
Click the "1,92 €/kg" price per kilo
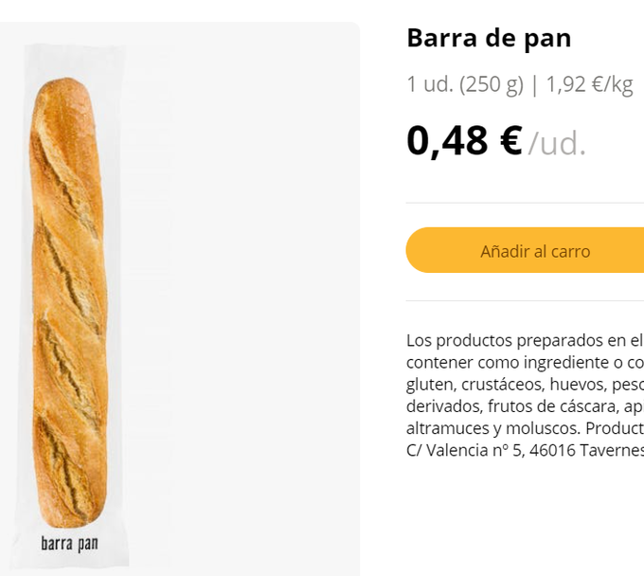pos(589,84)
